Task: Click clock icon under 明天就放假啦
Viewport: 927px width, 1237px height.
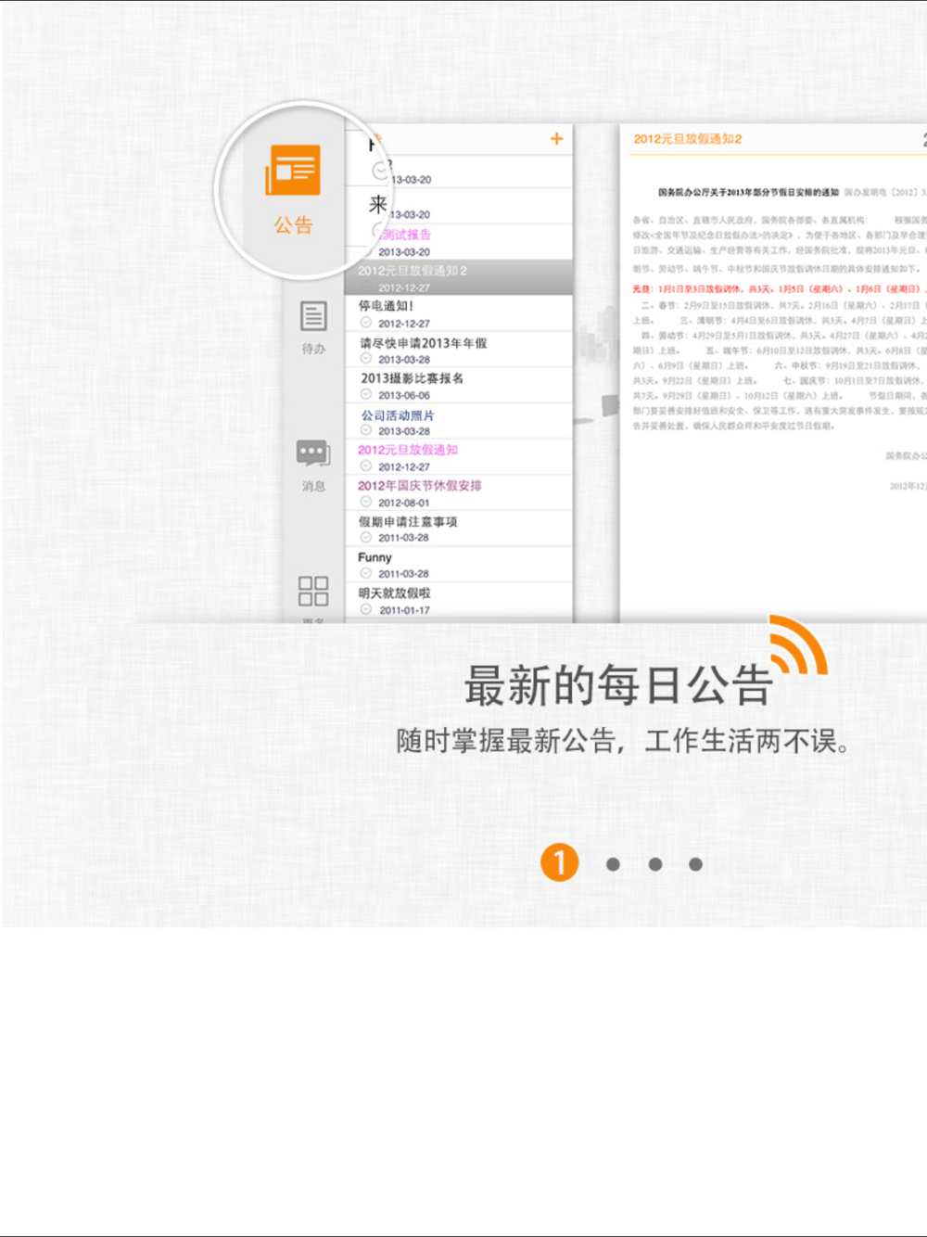Action: (366, 609)
